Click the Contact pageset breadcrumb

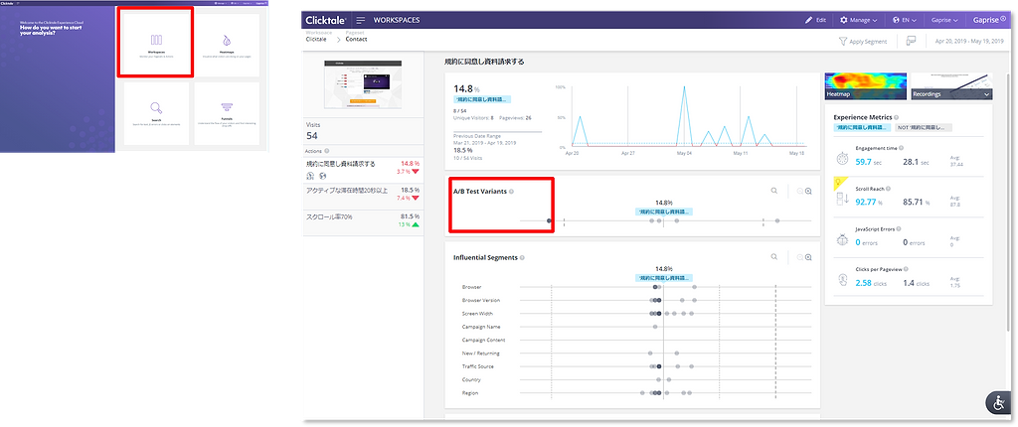(357, 39)
